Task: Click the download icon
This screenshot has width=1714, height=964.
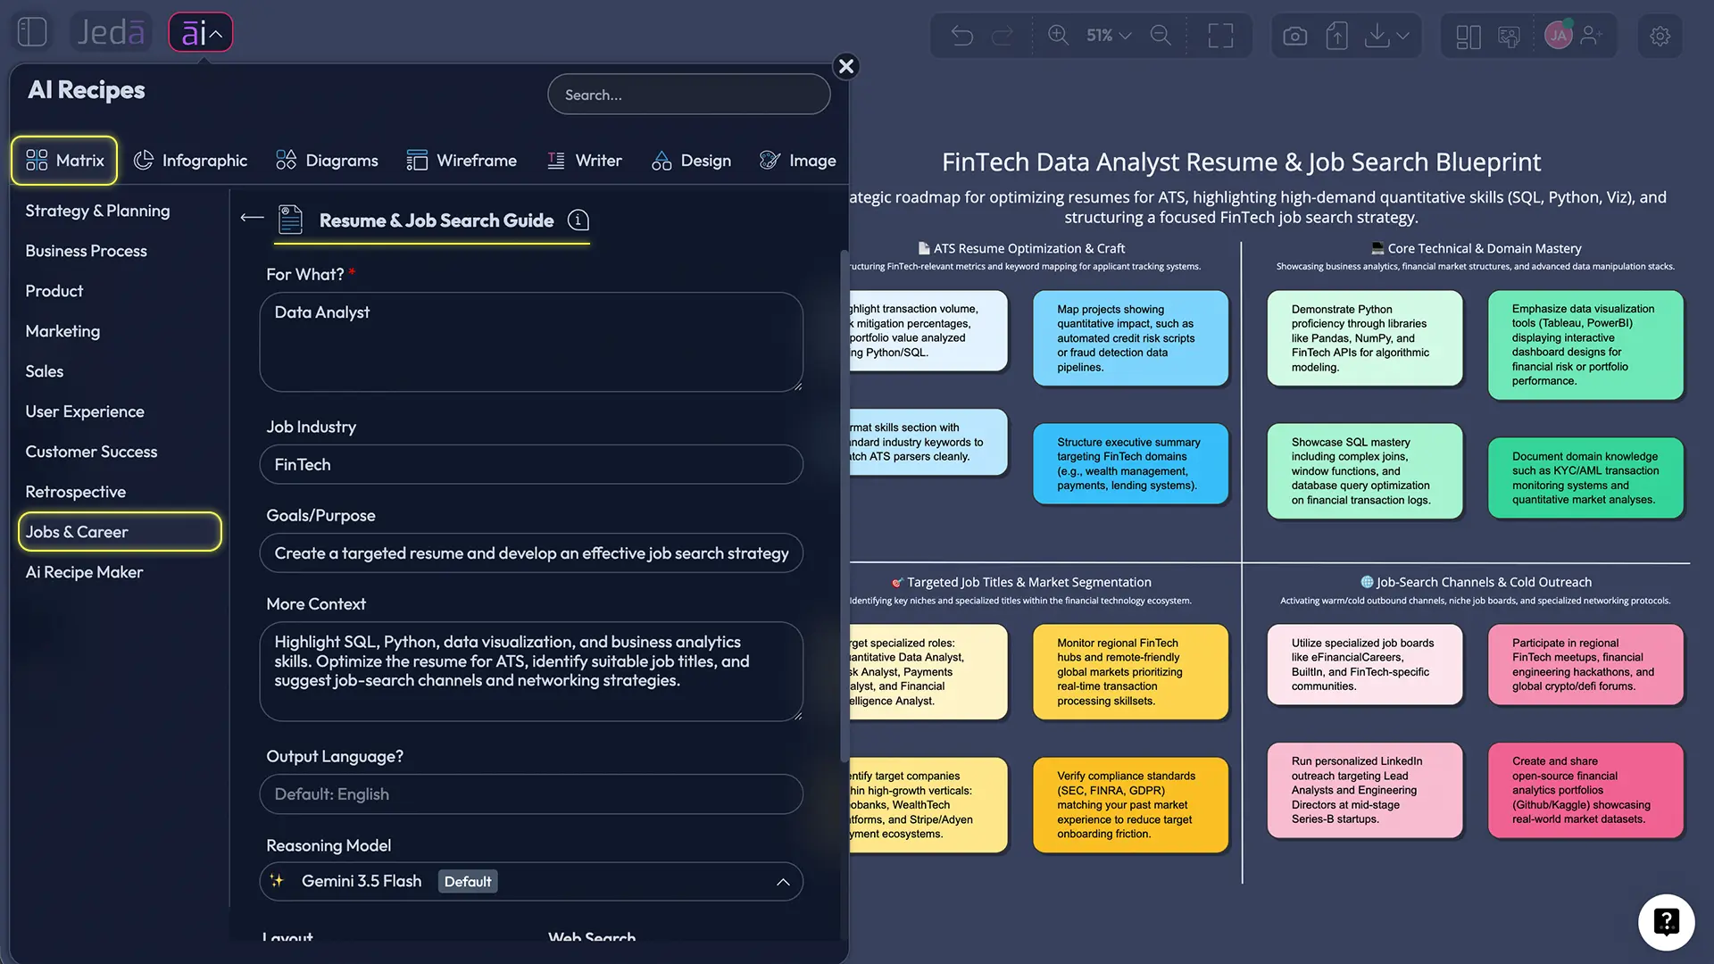Action: (1377, 36)
